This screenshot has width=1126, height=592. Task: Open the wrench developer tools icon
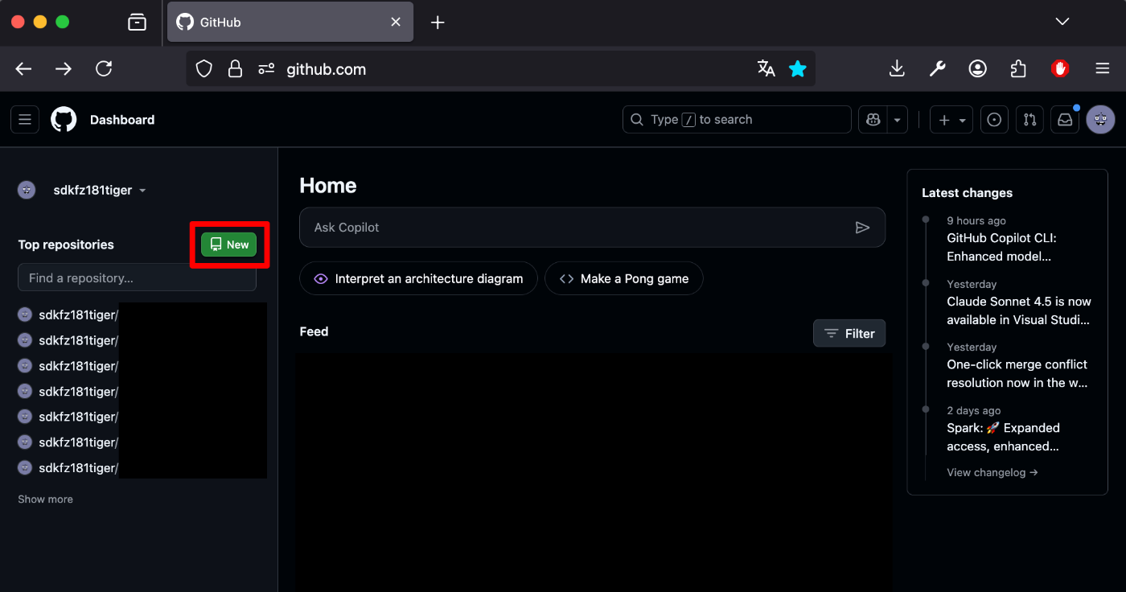coord(937,69)
